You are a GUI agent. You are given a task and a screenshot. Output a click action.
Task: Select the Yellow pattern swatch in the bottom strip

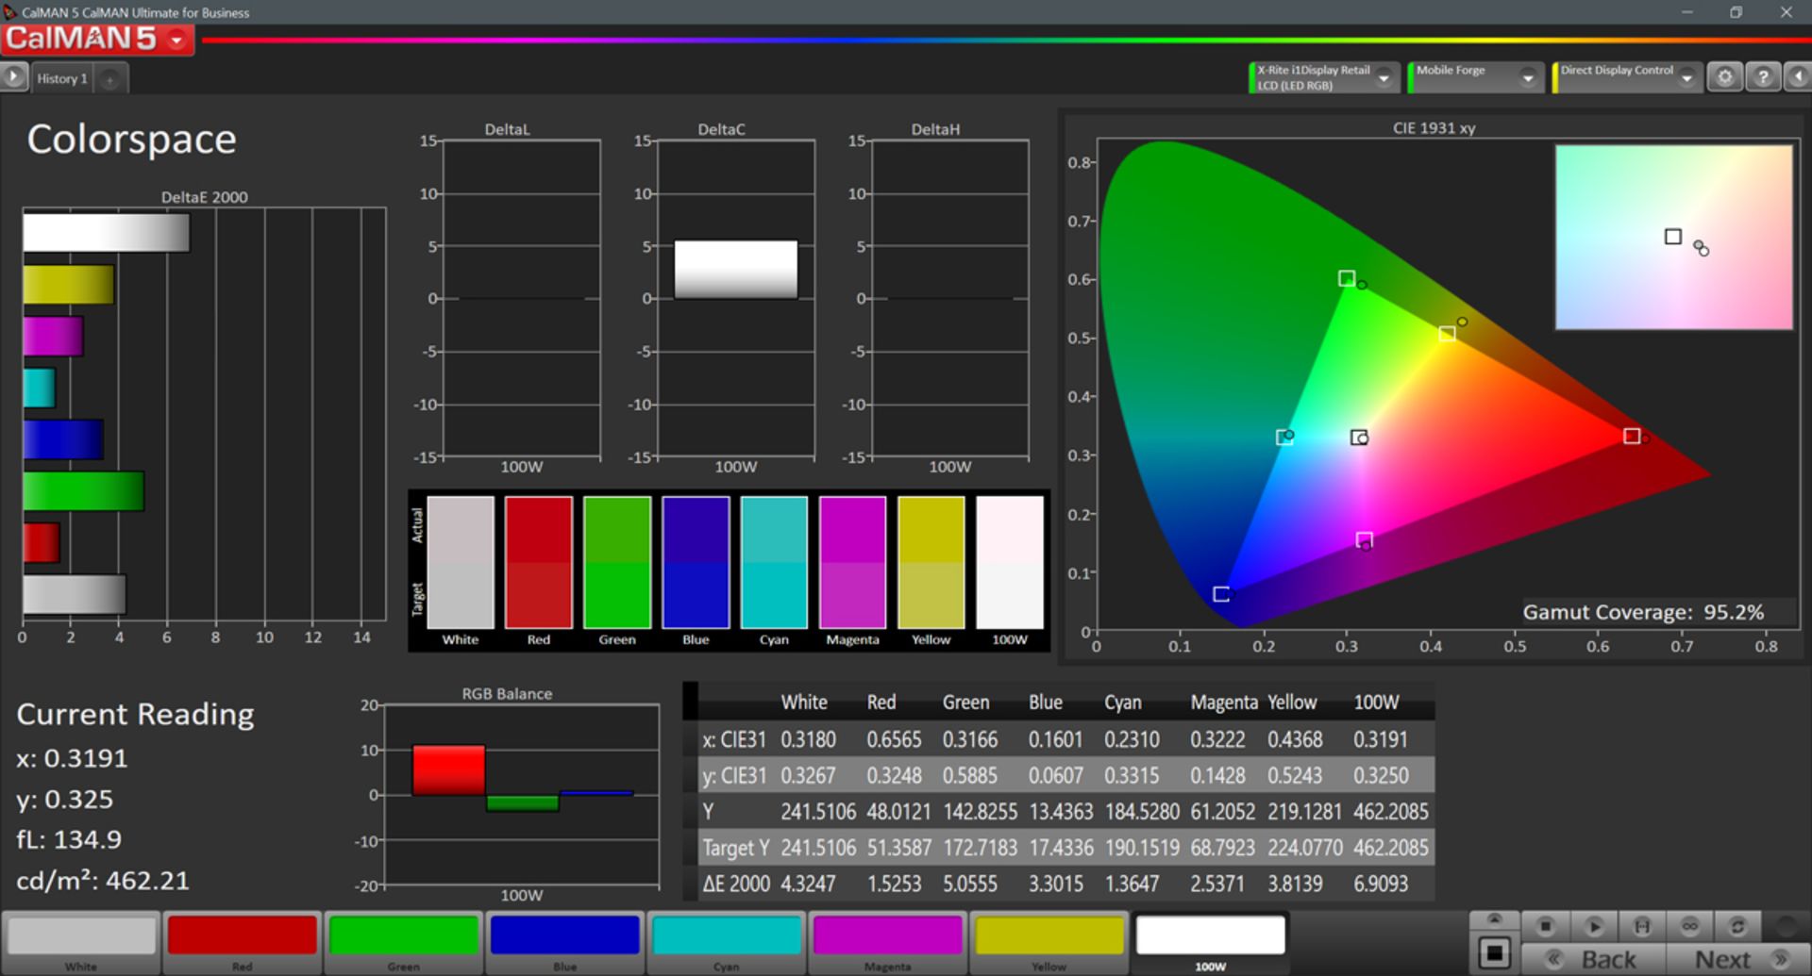click(1049, 942)
